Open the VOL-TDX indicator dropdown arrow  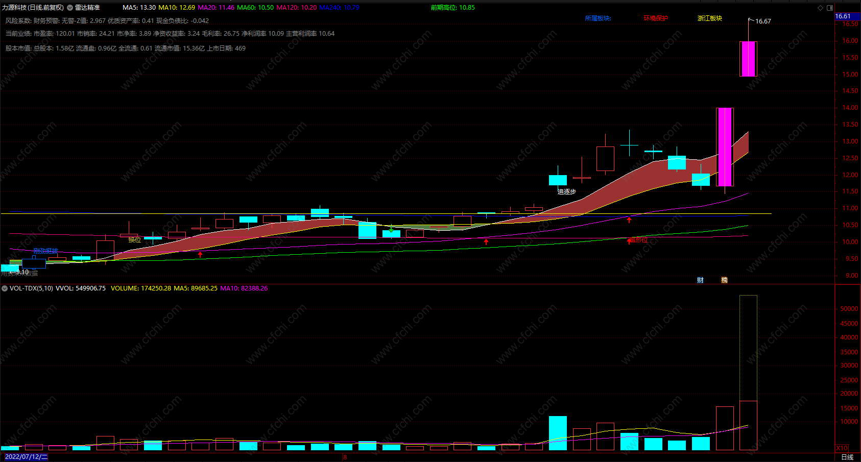point(5,288)
